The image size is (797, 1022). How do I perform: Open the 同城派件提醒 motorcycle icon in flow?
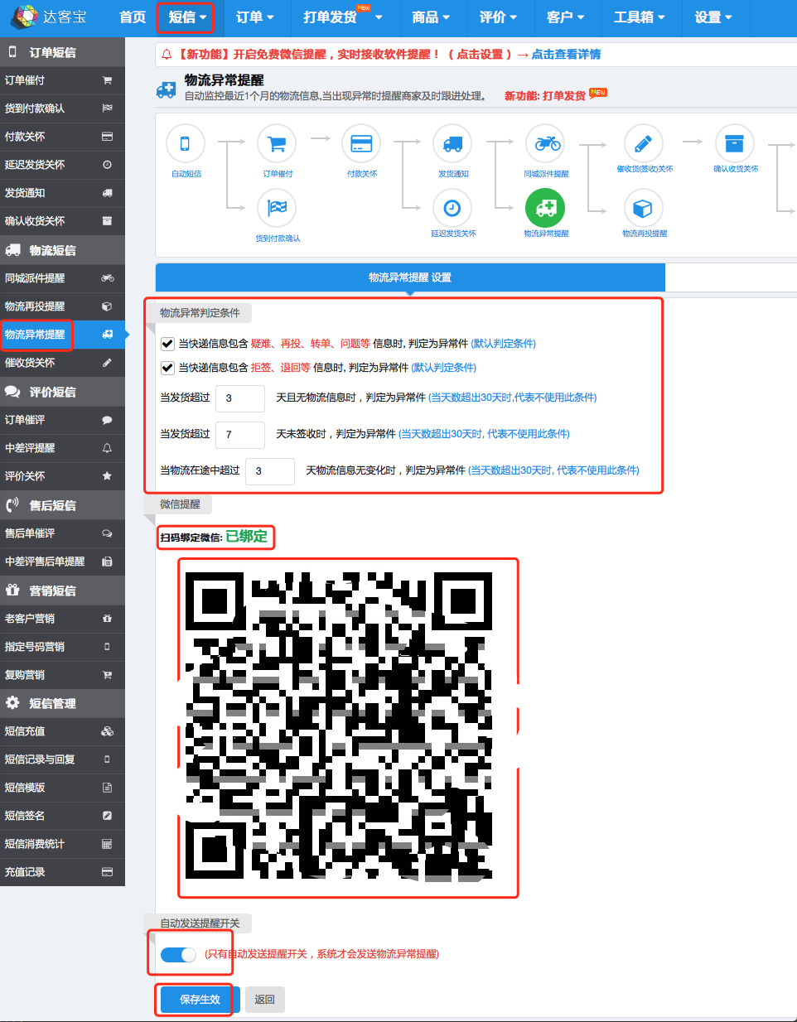[x=545, y=143]
